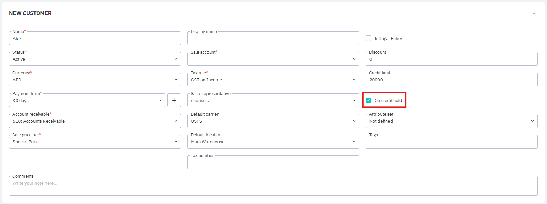Open the Account receivable dropdown

coord(95,121)
